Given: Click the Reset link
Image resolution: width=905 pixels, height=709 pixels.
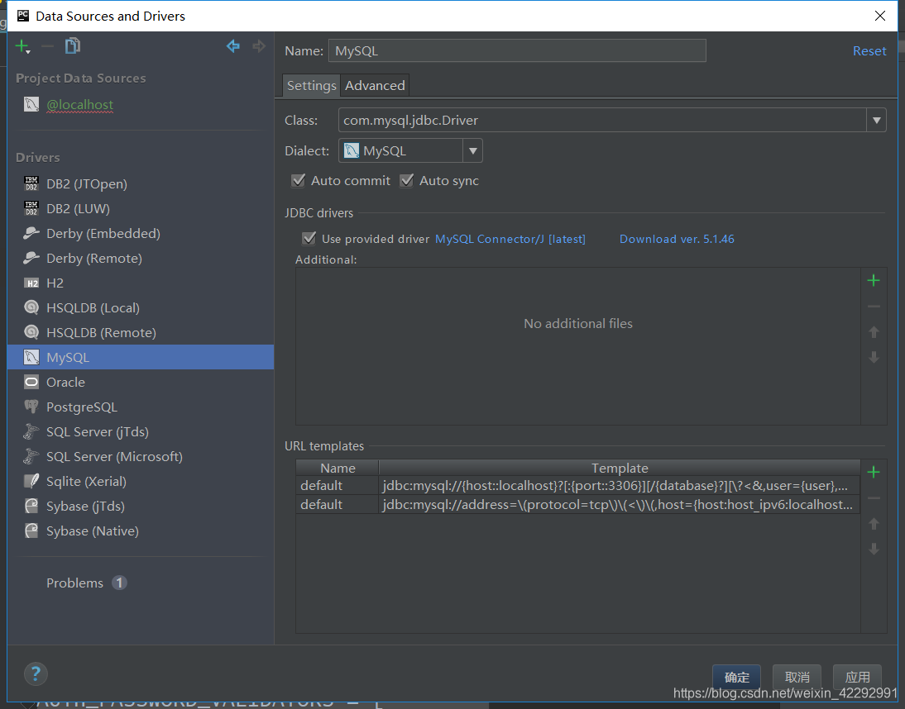Looking at the screenshot, I should pos(869,50).
